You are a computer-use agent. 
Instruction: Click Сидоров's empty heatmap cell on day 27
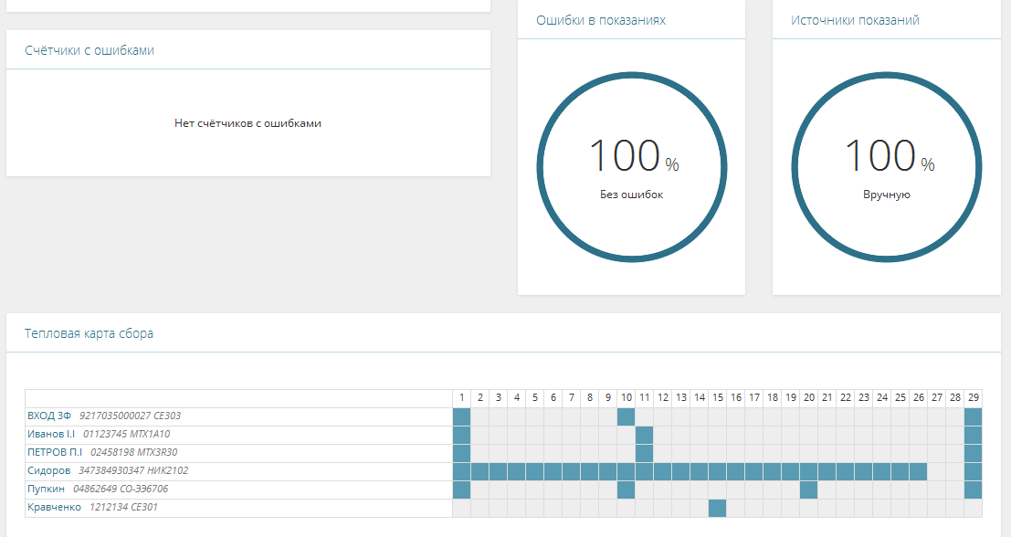(x=936, y=471)
